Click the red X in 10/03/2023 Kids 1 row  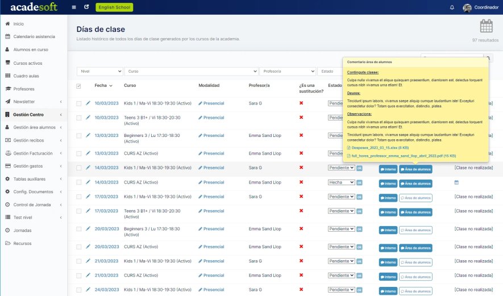pyautogui.click(x=301, y=103)
